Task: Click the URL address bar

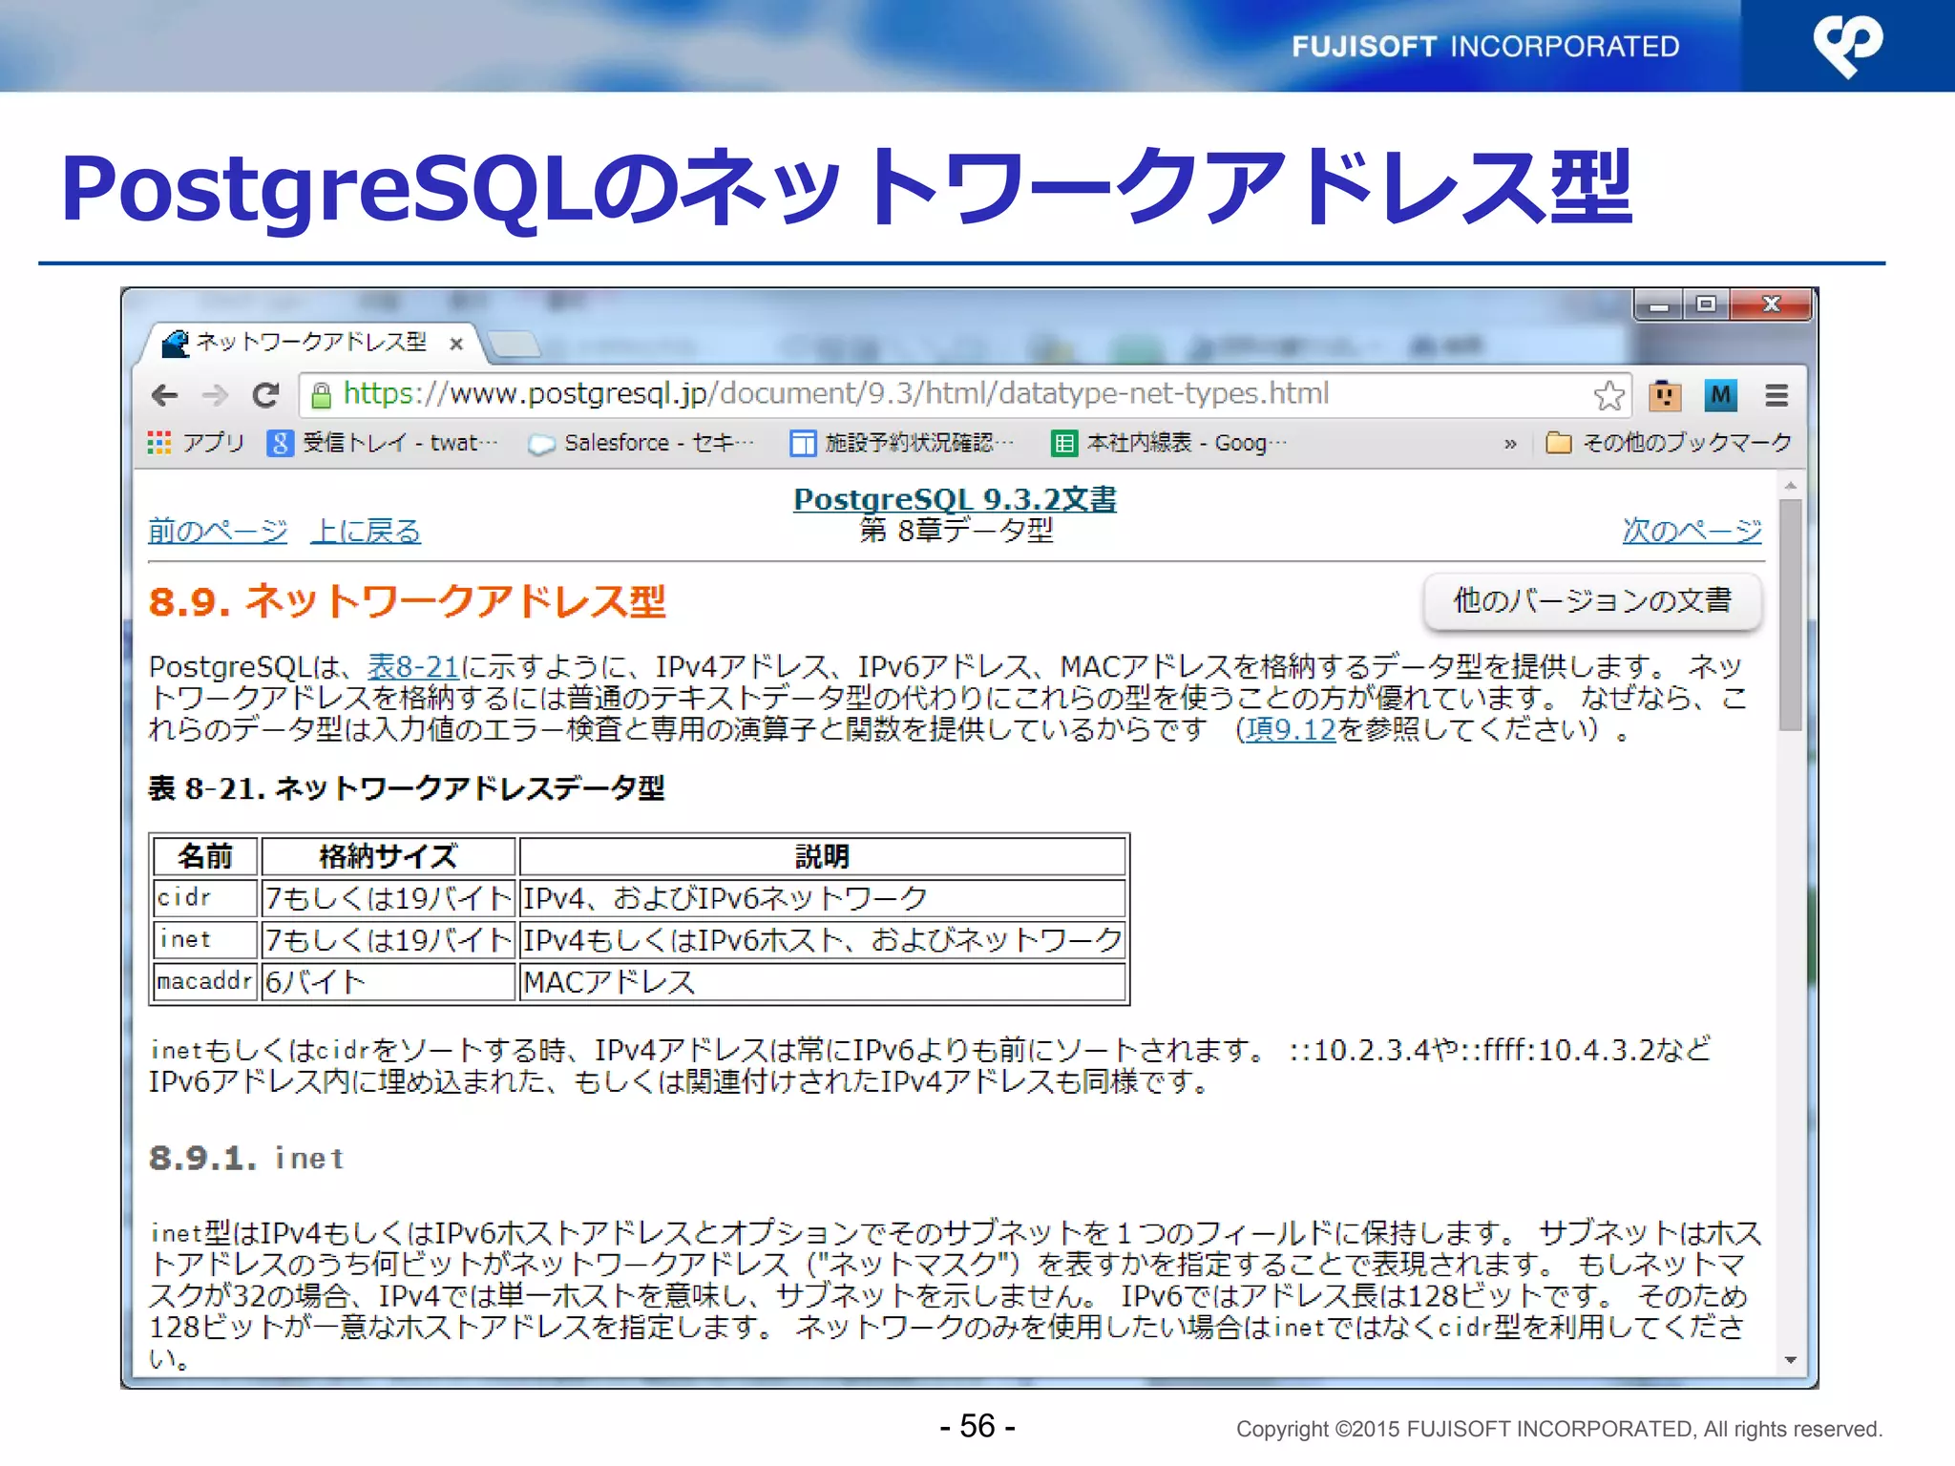Action: (964, 394)
